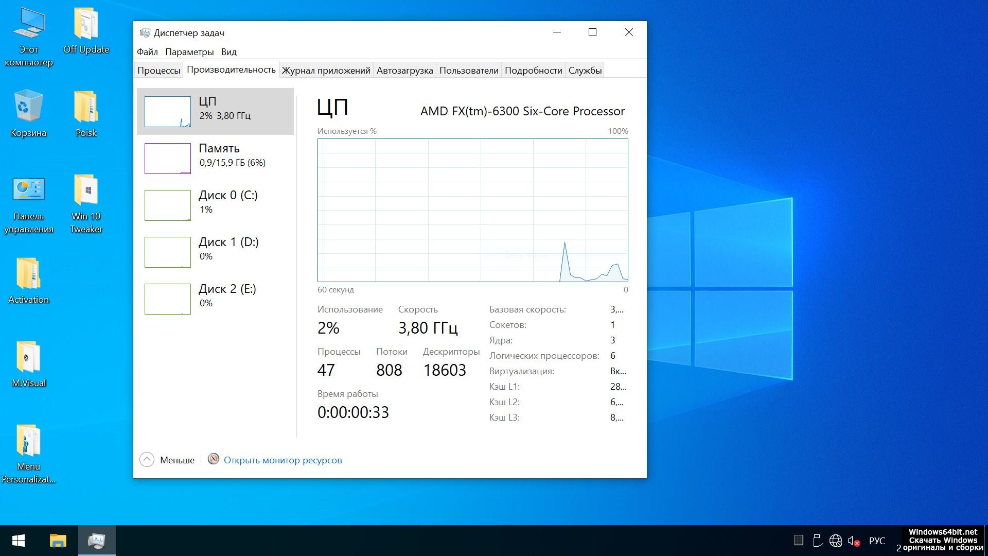Open the Off Update desktop folder icon
The height and width of the screenshot is (556, 988).
86,26
